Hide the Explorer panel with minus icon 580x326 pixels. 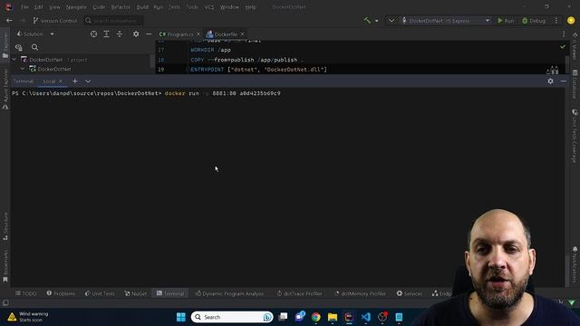pos(149,34)
